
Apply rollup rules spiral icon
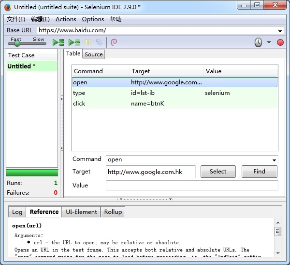pos(114,42)
